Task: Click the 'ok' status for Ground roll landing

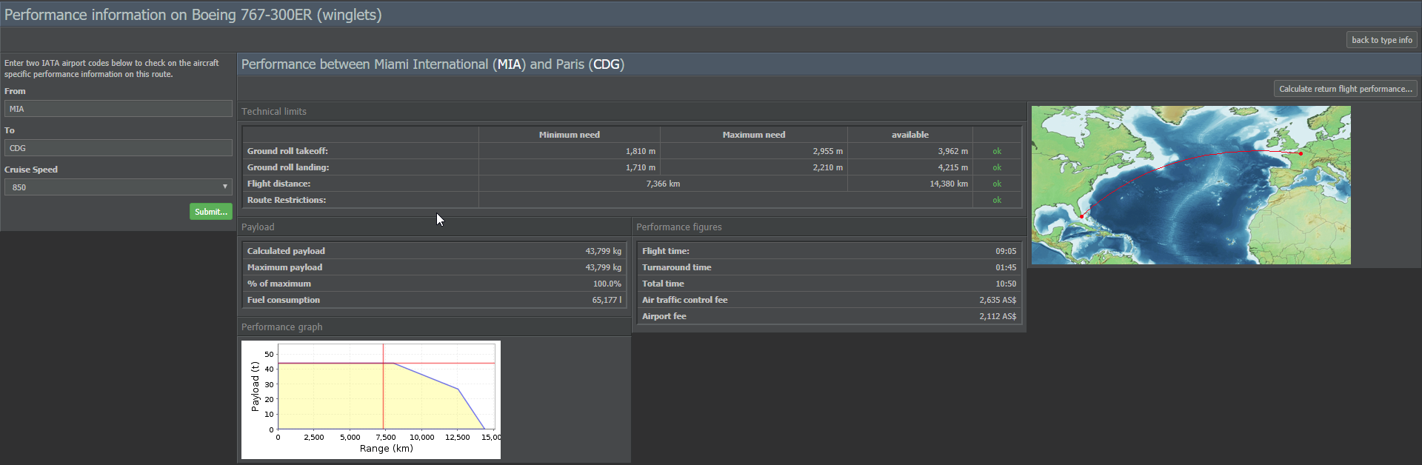Action: pos(997,167)
